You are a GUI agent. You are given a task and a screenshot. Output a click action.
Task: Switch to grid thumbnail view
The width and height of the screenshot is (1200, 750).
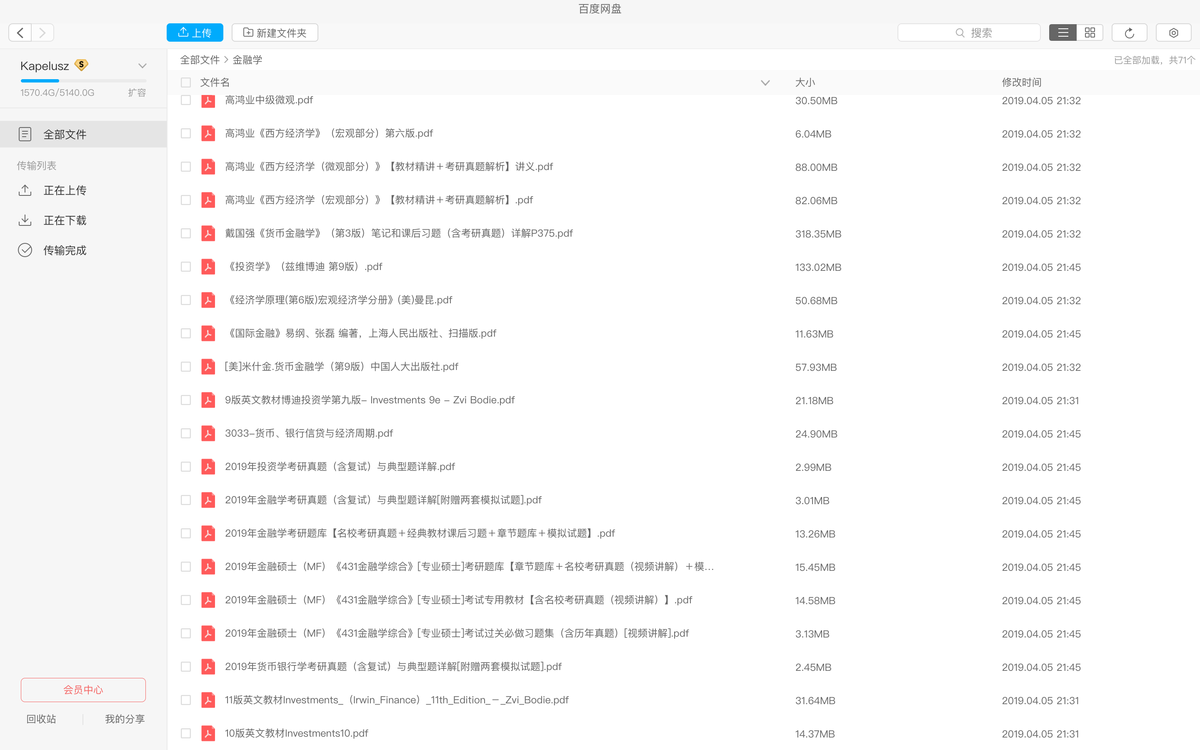pos(1090,33)
